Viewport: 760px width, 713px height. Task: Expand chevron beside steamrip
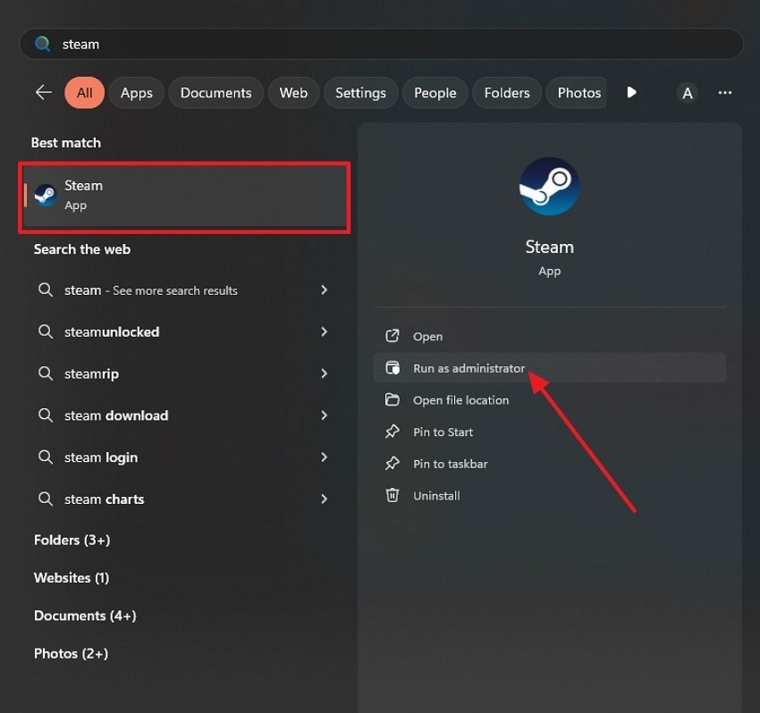[324, 373]
